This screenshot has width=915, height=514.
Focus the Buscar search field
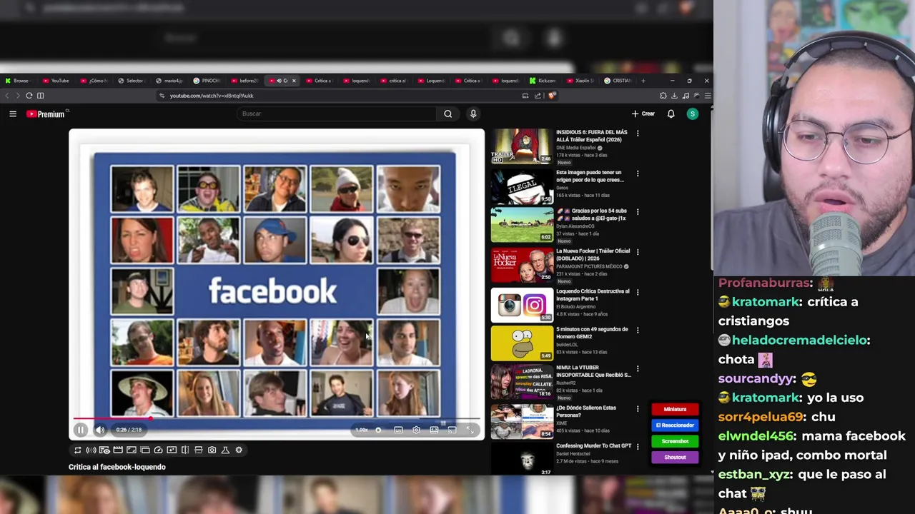point(336,114)
